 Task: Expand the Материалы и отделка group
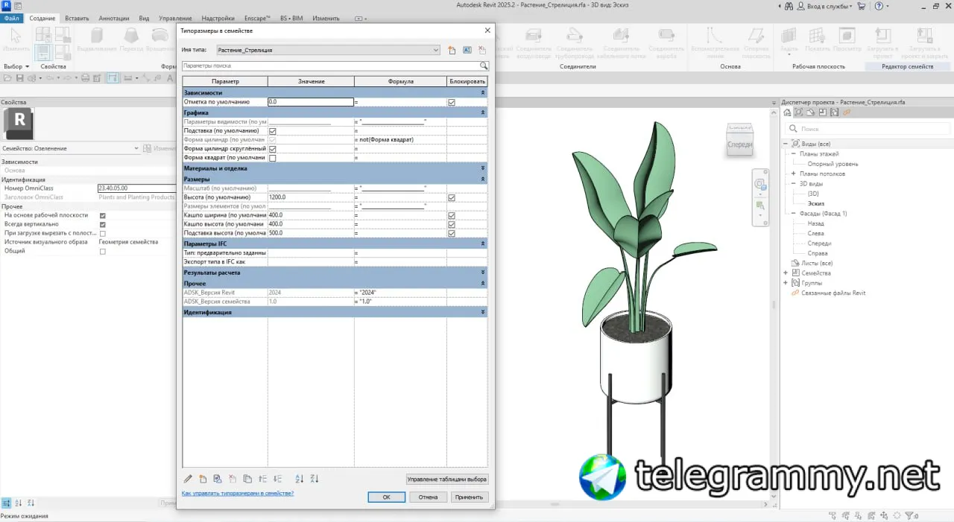pyautogui.click(x=483, y=168)
